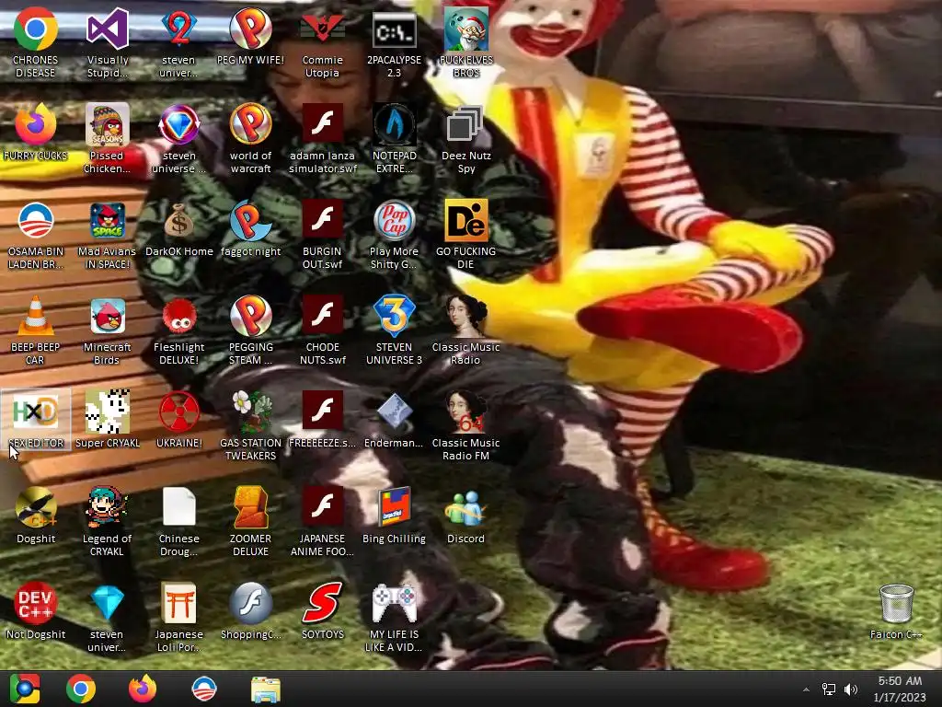This screenshot has height=707, width=942.
Task: Open the Dogshit desktop shortcut
Action: tap(36, 507)
